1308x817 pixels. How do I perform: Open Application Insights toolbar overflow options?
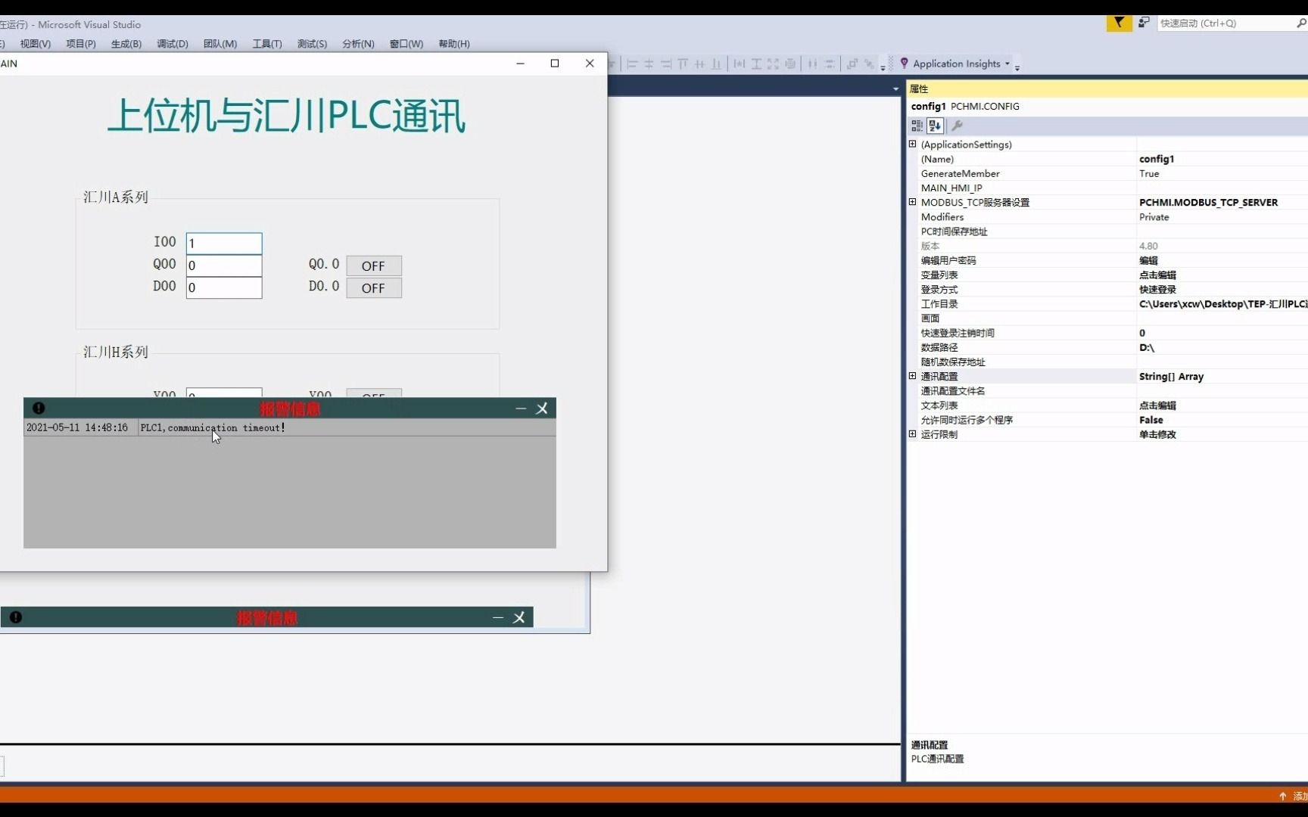1017,67
